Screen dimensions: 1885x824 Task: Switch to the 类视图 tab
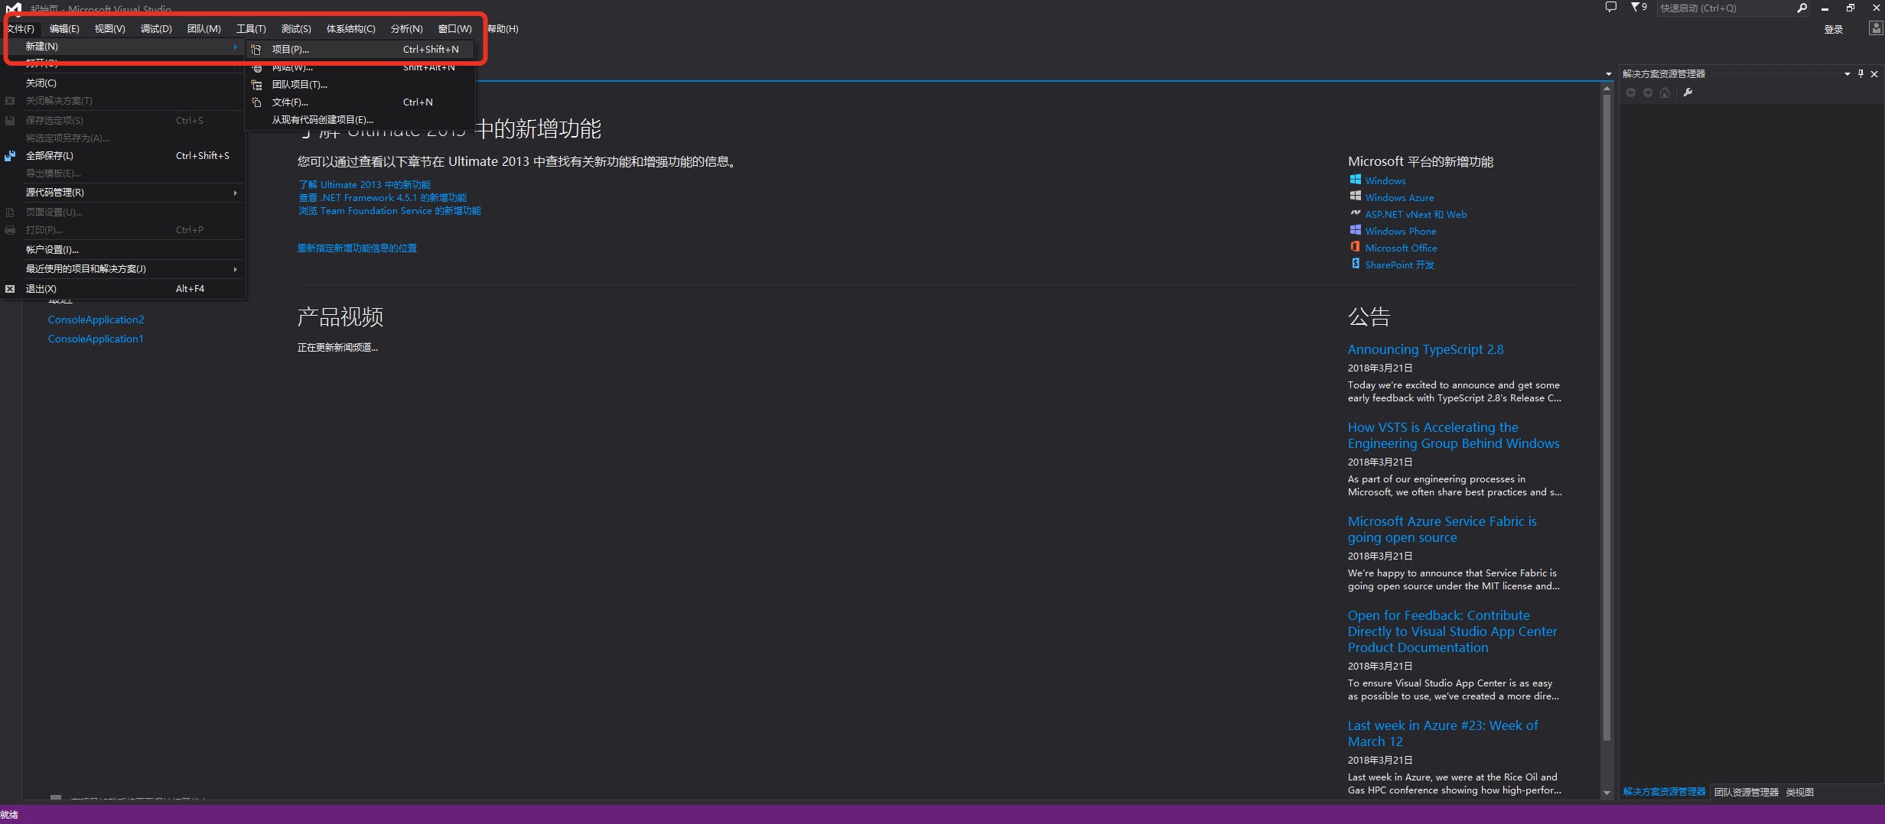click(1800, 792)
